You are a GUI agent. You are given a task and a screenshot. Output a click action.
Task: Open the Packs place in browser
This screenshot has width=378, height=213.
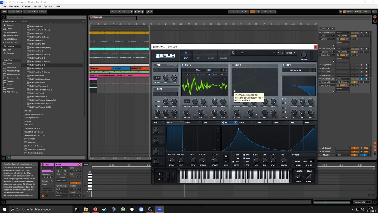(x=9, y=64)
